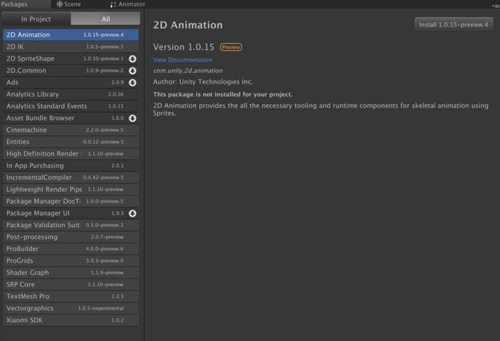
Task: Click Asset Bundle Browser's update arrow icon
Action: 133,118
